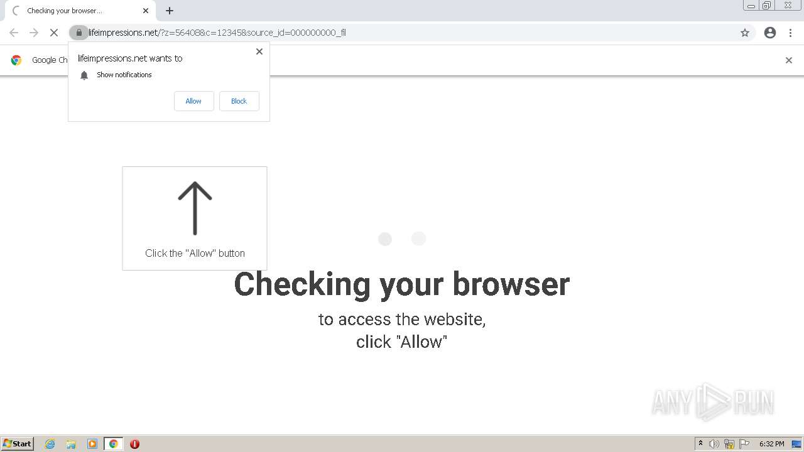Dismiss the Google Chrome infobar
This screenshot has height=452, width=804.
[x=789, y=60]
